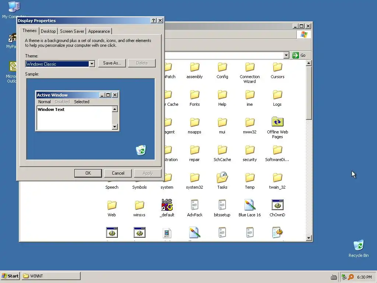Switch to the Screen Saver tab
377x283 pixels.
[x=72, y=31]
